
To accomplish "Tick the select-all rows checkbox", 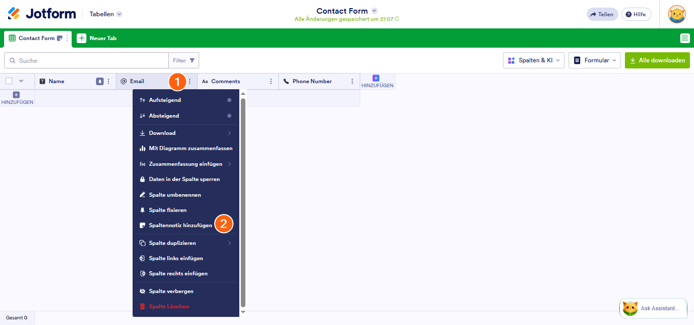I will click(9, 81).
